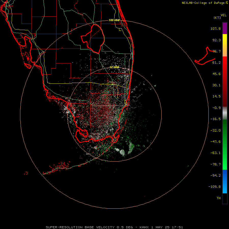The image size is (229, 229).
Task: Click the Bahamas island outline at right
Action: pos(205,56)
